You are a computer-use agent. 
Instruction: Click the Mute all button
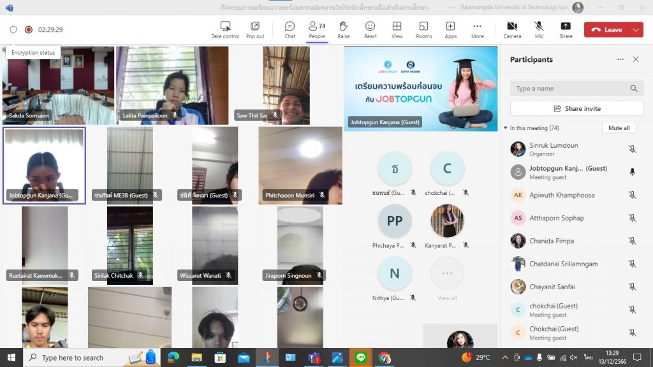point(619,128)
